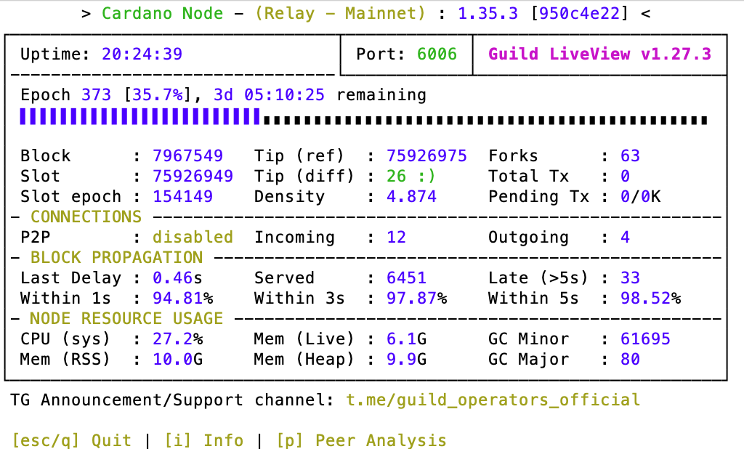744x449 pixels.
Task: Select the Mem (Heap) value 9.9G
Action: click(x=406, y=359)
